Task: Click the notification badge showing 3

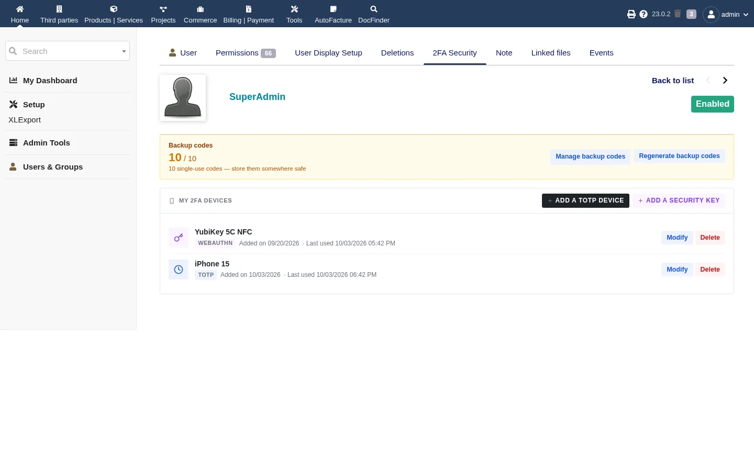Action: [x=691, y=14]
